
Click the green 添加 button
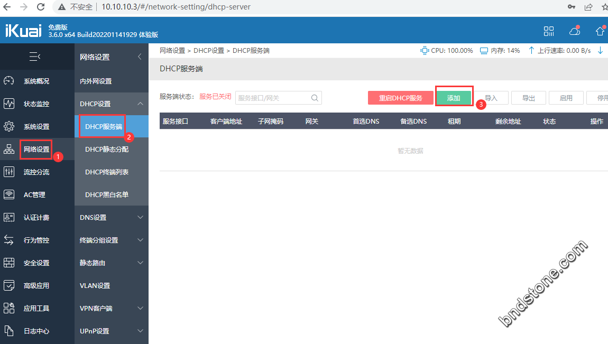(x=454, y=98)
